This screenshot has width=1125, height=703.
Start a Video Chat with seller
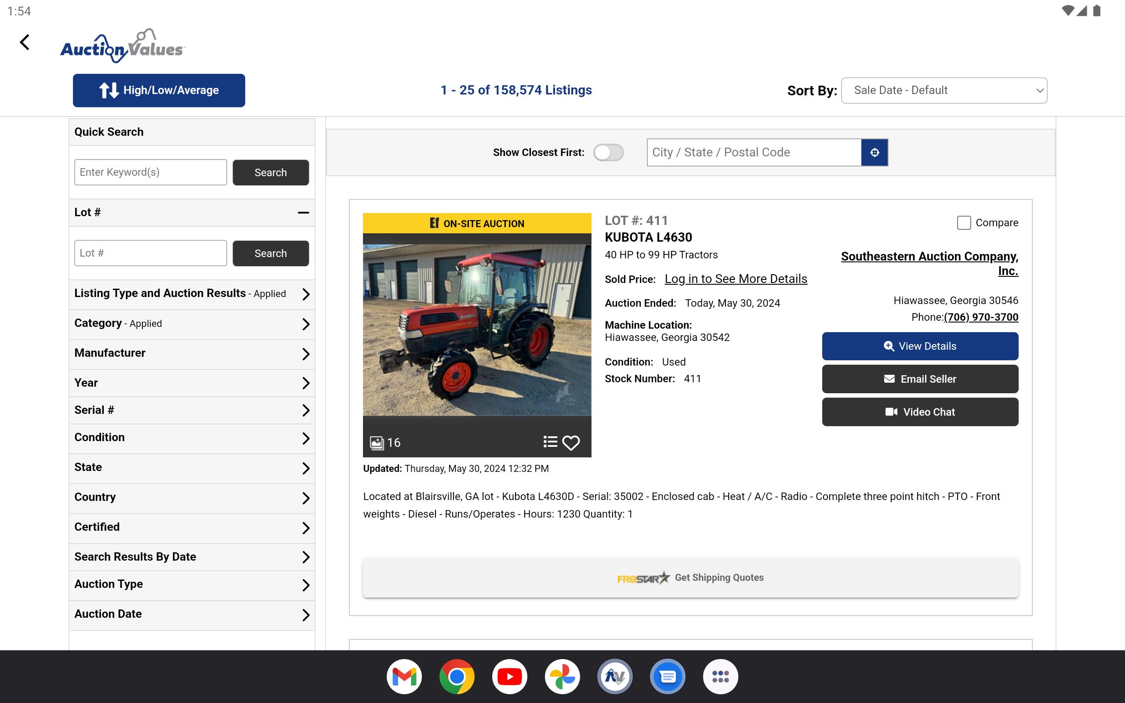[x=920, y=412]
